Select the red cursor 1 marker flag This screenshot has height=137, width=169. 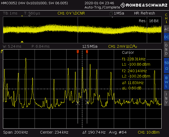(x=78, y=52)
